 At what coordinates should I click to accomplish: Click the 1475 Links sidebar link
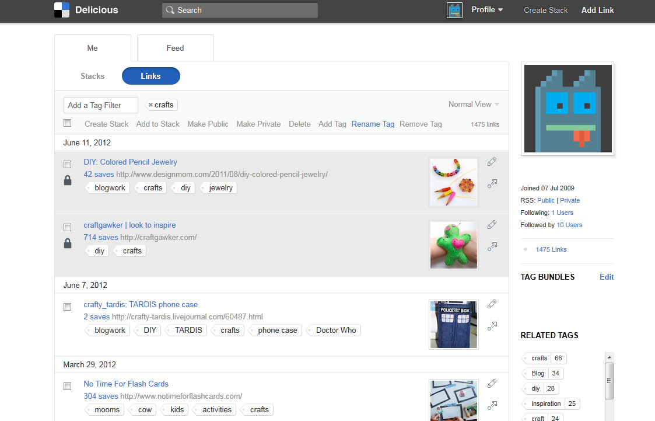(x=551, y=249)
